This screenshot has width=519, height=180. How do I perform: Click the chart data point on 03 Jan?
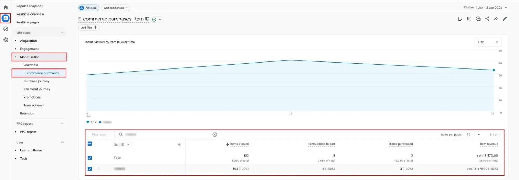pyautogui.click(x=494, y=70)
